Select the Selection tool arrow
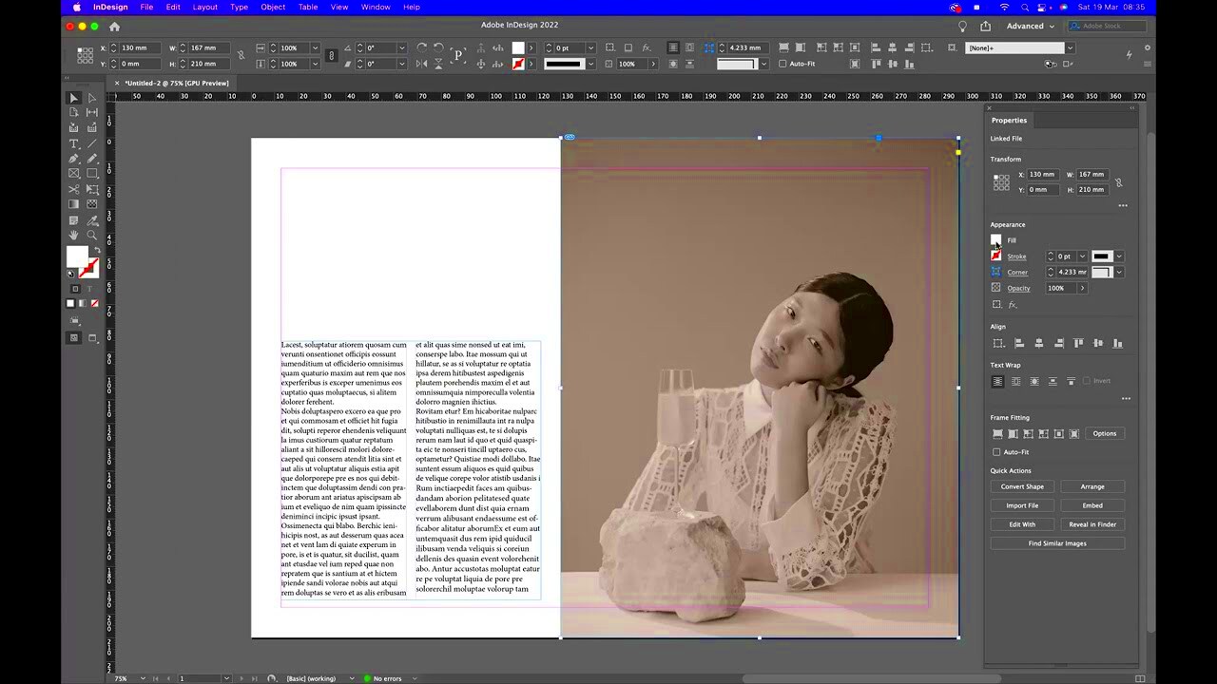The width and height of the screenshot is (1217, 684). 74,99
